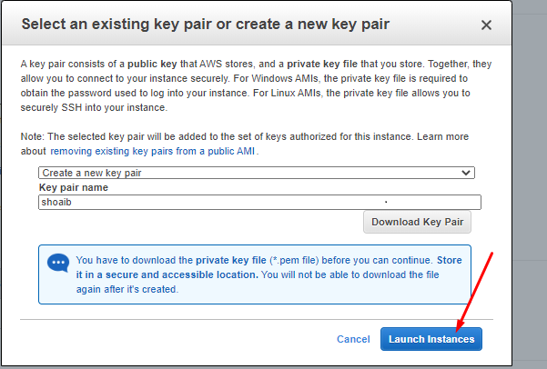The width and height of the screenshot is (547, 369).
Task: Close the key pair dialog with X
Action: (x=486, y=25)
